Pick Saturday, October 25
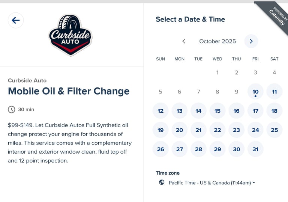This screenshot has width=288, height=202. pyautogui.click(x=274, y=130)
